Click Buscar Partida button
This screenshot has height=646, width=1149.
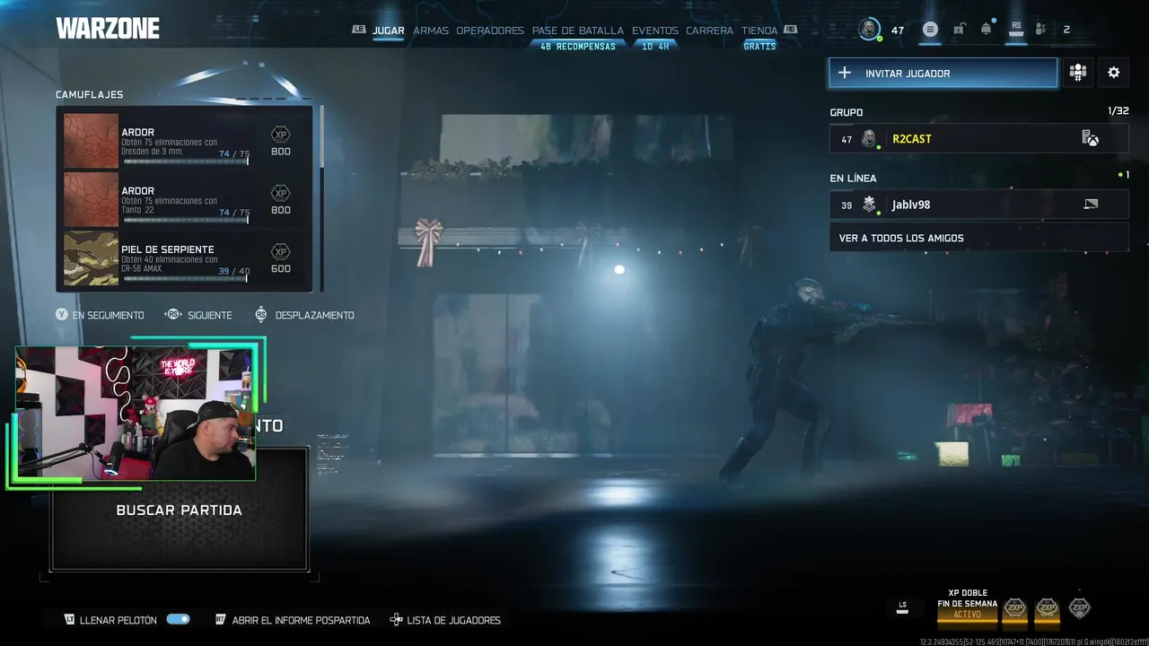point(180,510)
